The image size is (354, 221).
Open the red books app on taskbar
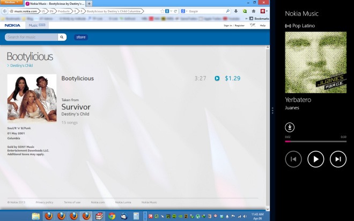[x=99, y=216]
